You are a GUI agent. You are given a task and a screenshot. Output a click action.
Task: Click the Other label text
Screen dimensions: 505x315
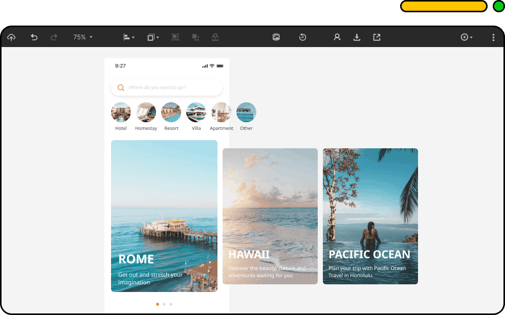247,128
